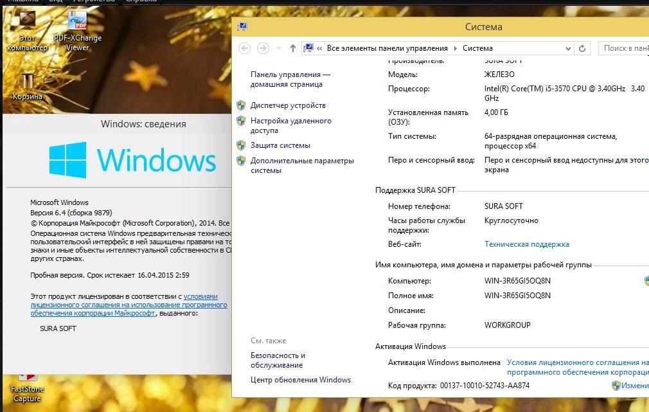Open Дополнительные параметры системы
This screenshot has width=649, height=412.
click(x=302, y=165)
